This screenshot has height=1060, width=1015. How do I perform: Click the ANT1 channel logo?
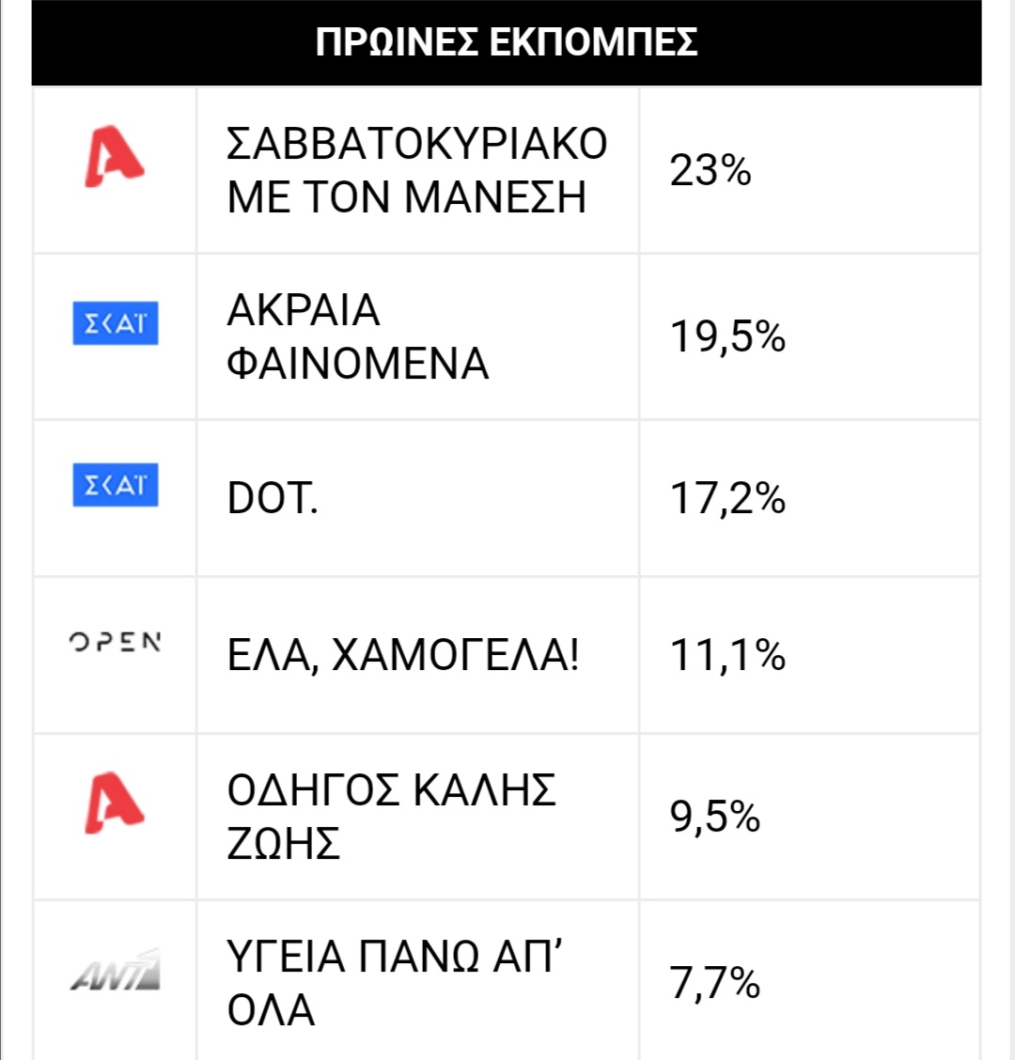tap(116, 970)
